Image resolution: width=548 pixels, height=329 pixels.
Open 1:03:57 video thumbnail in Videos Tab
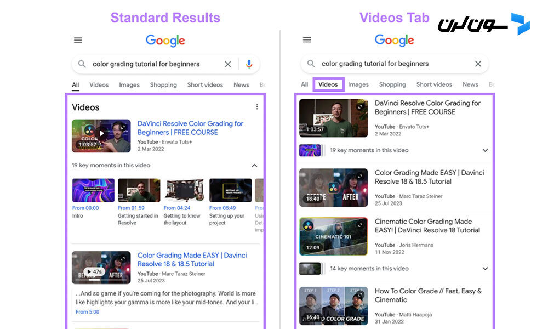coord(333,118)
